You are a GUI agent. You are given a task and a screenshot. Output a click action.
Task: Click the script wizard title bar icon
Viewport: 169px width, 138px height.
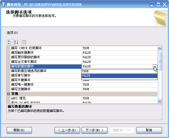pos(3,4)
